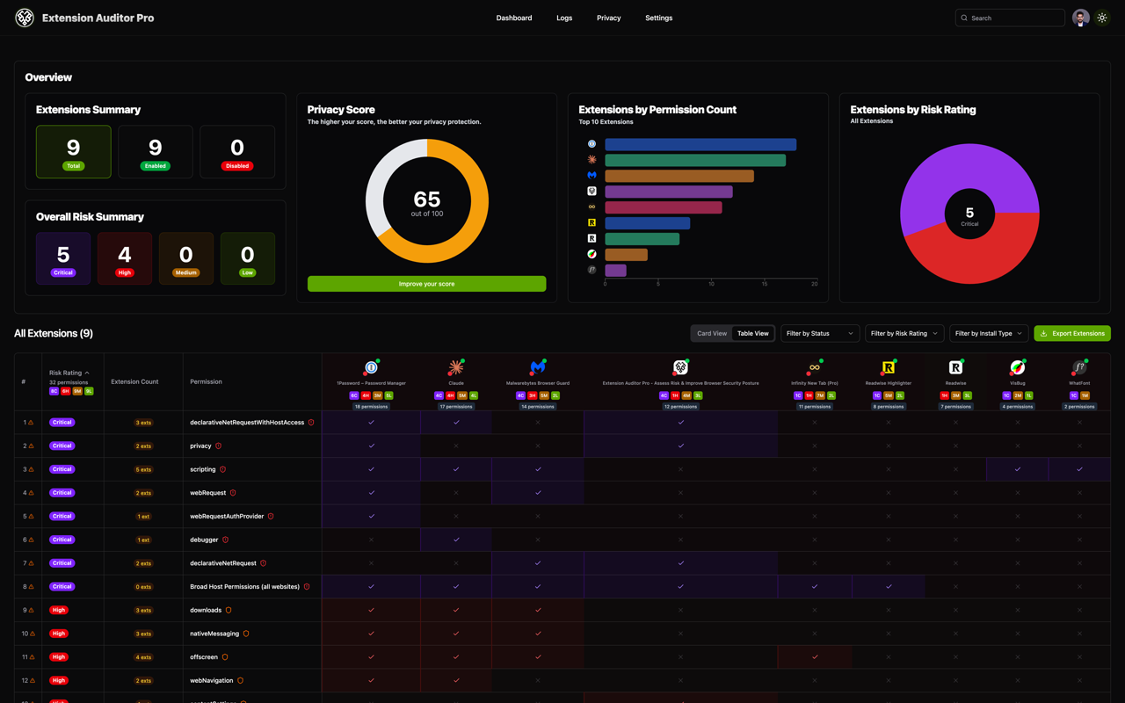The height and width of the screenshot is (703, 1125).
Task: Select the Enabled extensions summary card
Action: [156, 152]
